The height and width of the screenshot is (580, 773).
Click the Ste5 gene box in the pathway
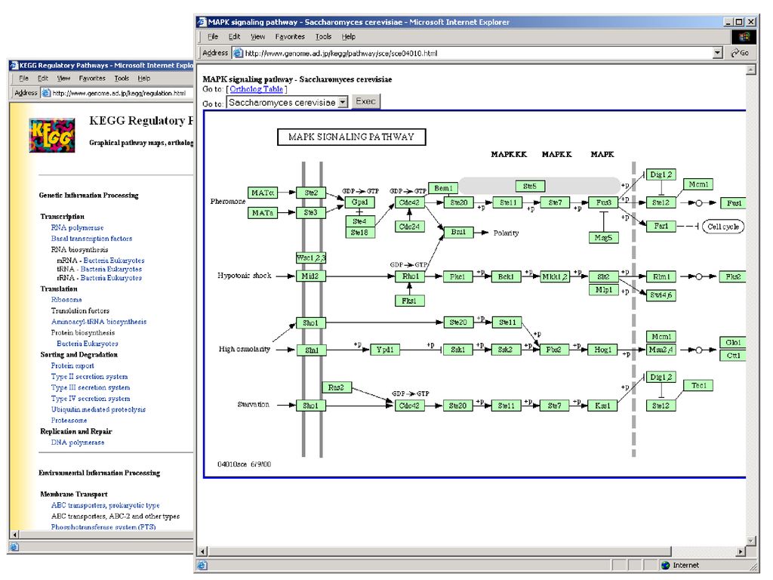click(530, 187)
